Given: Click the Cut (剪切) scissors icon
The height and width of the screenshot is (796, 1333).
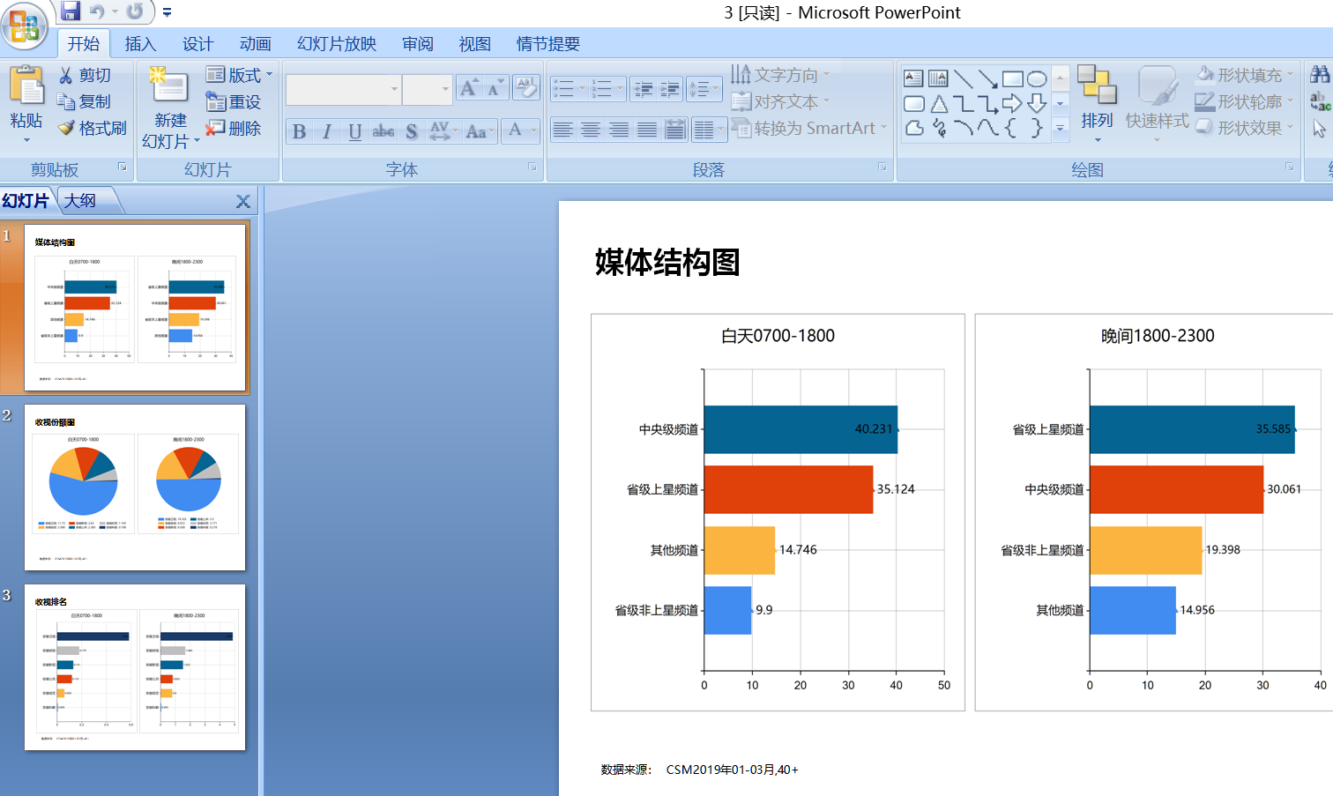Looking at the screenshot, I should pyautogui.click(x=66, y=76).
